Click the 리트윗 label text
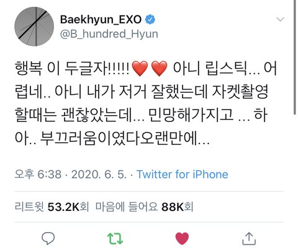The width and height of the screenshot is (298, 250). (29, 207)
